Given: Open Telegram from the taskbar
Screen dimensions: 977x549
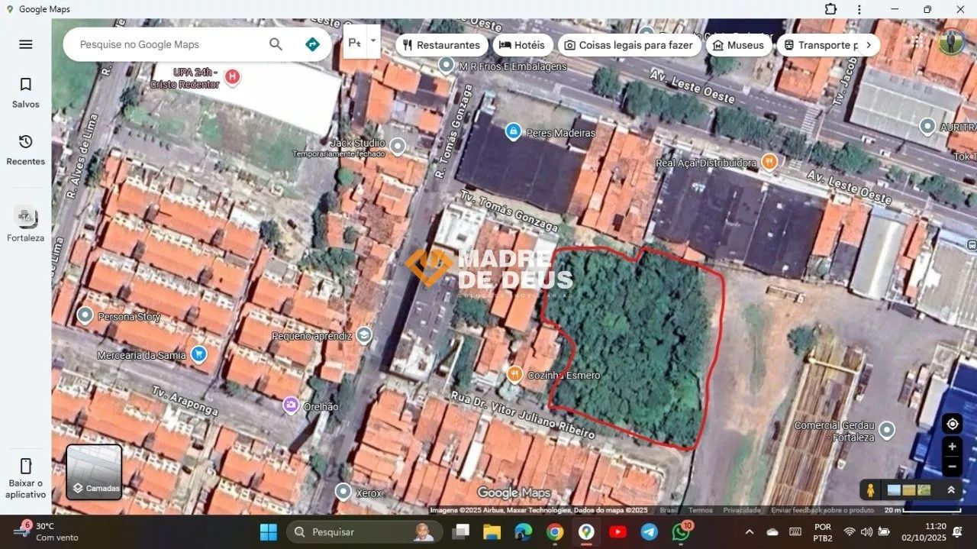Looking at the screenshot, I should [650, 531].
